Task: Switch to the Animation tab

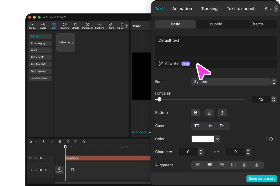Action: (182, 9)
